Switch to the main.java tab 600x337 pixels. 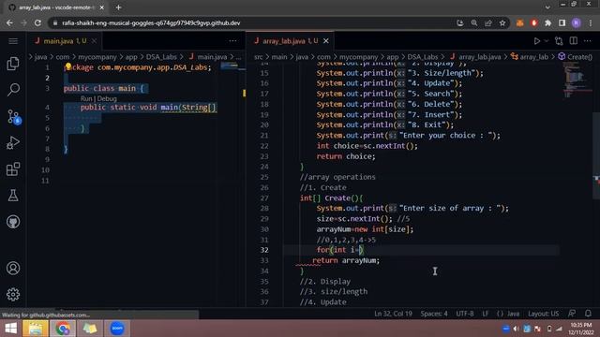65,41
